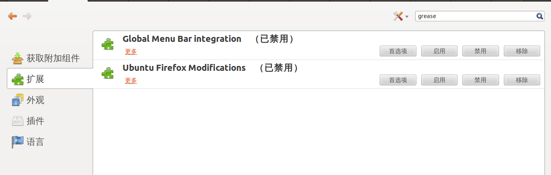Expand 更多 for Global Menu Bar integration
Screen dimensions: 551x175
pyautogui.click(x=131, y=51)
